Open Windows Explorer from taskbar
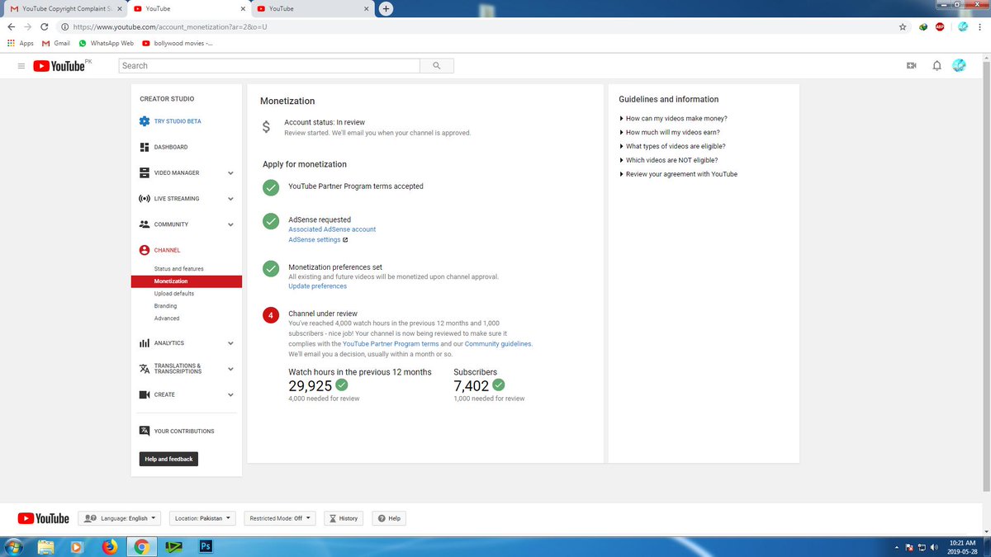The height and width of the screenshot is (557, 991). tap(46, 547)
